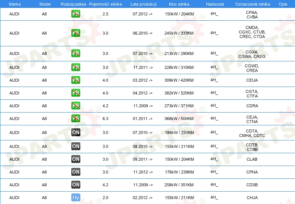295x204 pixels.
Task: Select the engine code cell CDTA, CMHA, CDTC
Action: tap(252, 133)
